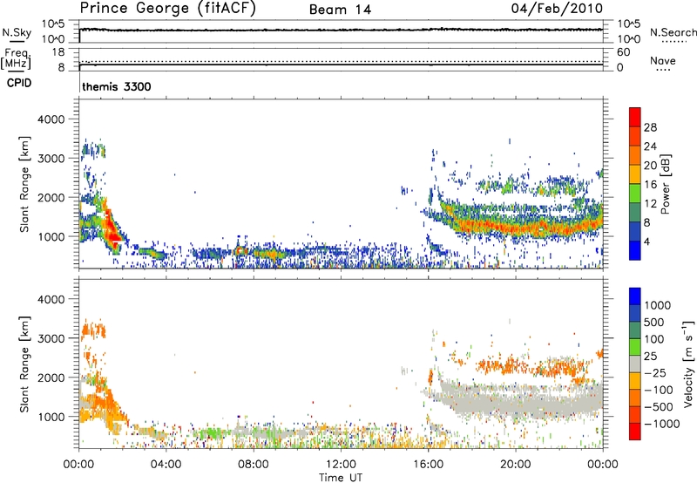
Task: Click the 'Prince George (fitACF)' plot title
Action: [x=167, y=9]
